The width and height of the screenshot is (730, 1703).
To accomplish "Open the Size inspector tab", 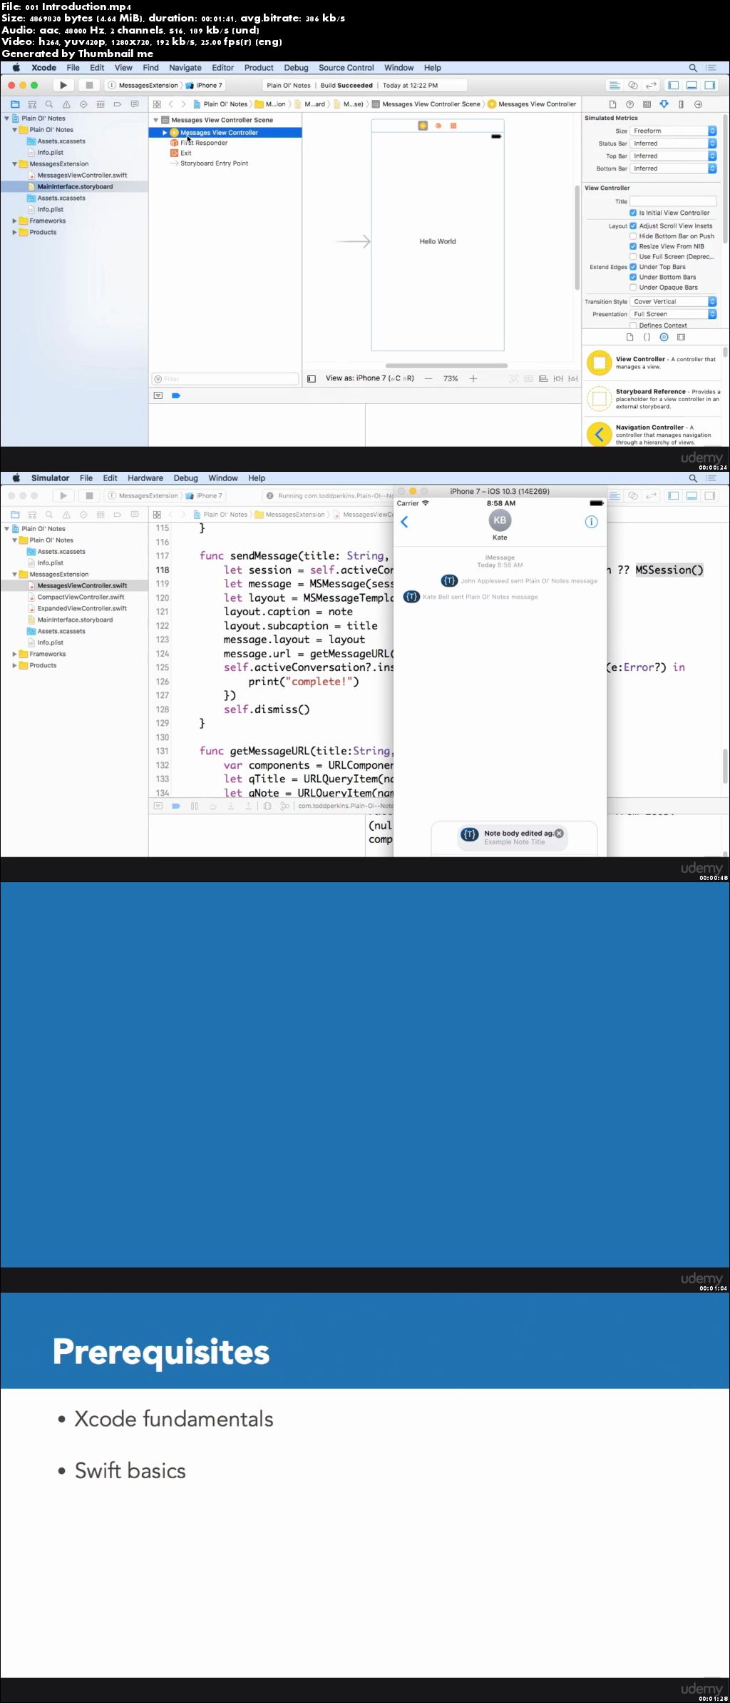I will pyautogui.click(x=681, y=104).
